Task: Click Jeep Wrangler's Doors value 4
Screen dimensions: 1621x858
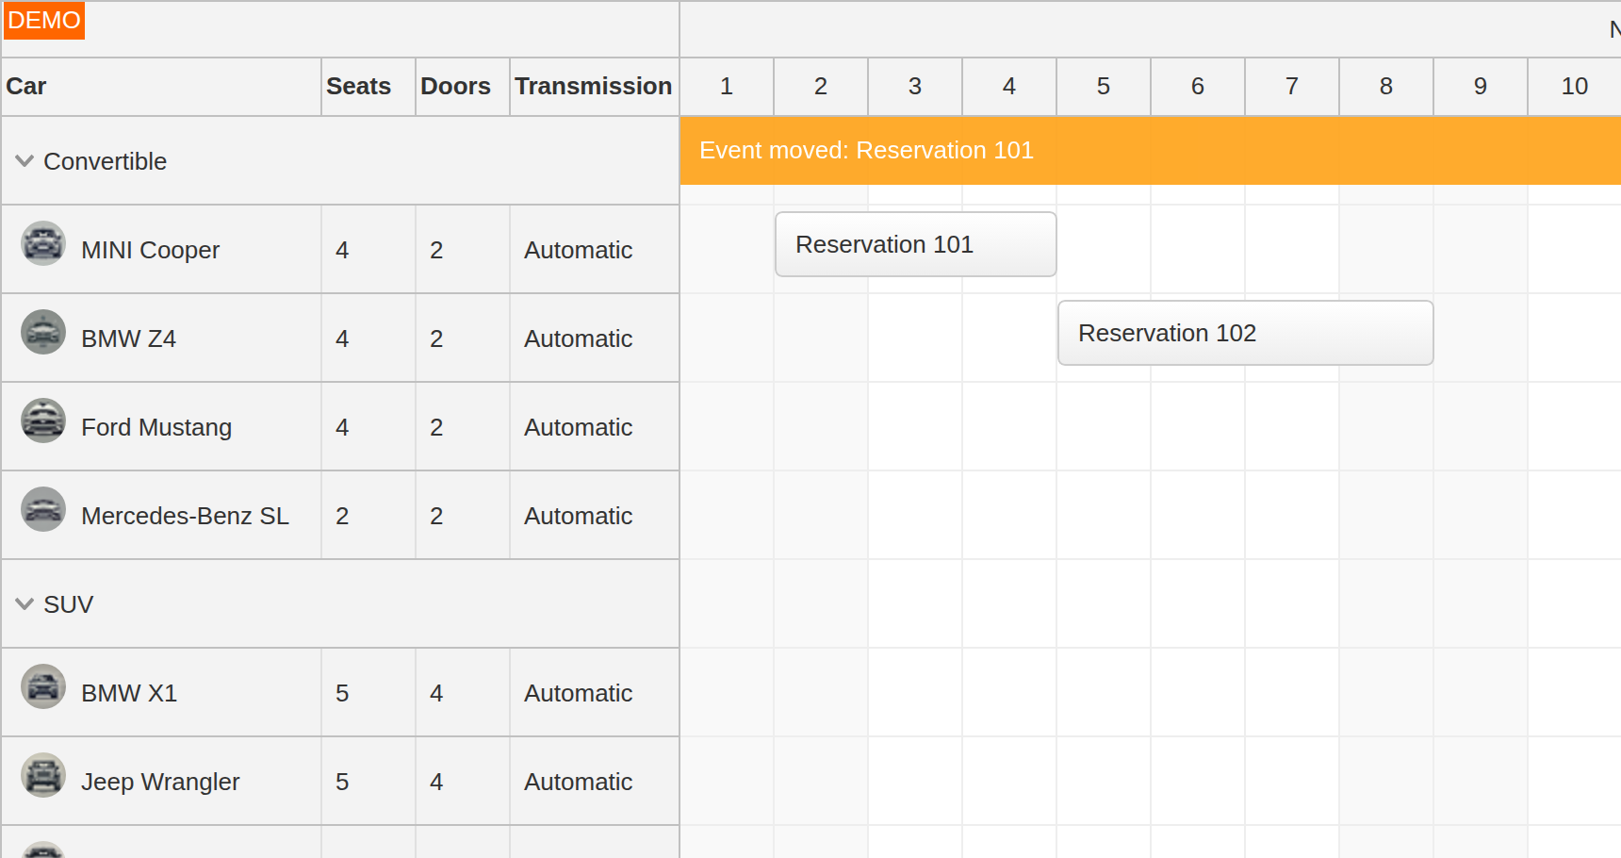Action: pos(436,782)
